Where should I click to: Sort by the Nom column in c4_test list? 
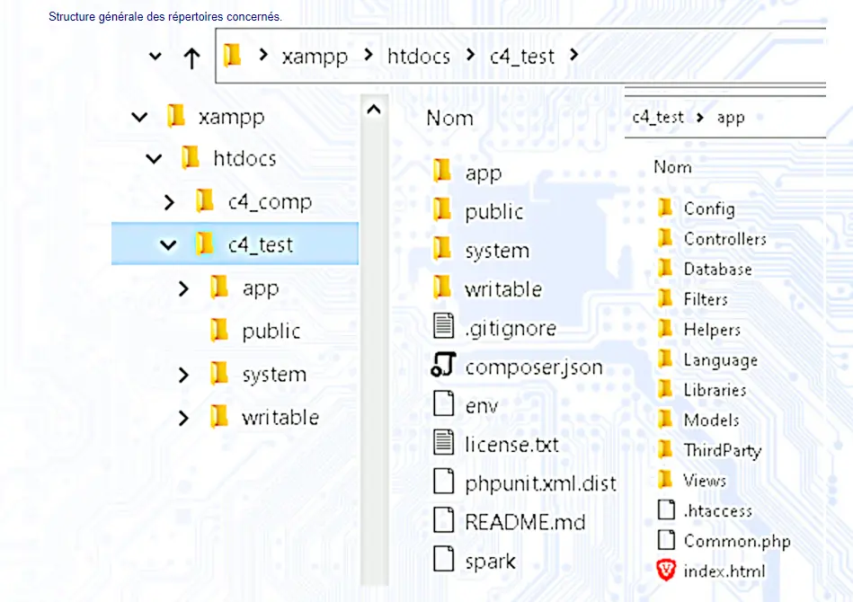[x=450, y=118]
